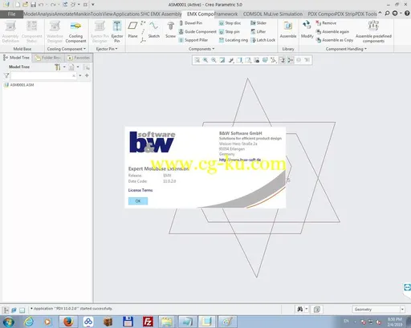Click the Refit zoom icon in graphics toolbar
The width and height of the screenshot is (411, 328).
(197, 60)
